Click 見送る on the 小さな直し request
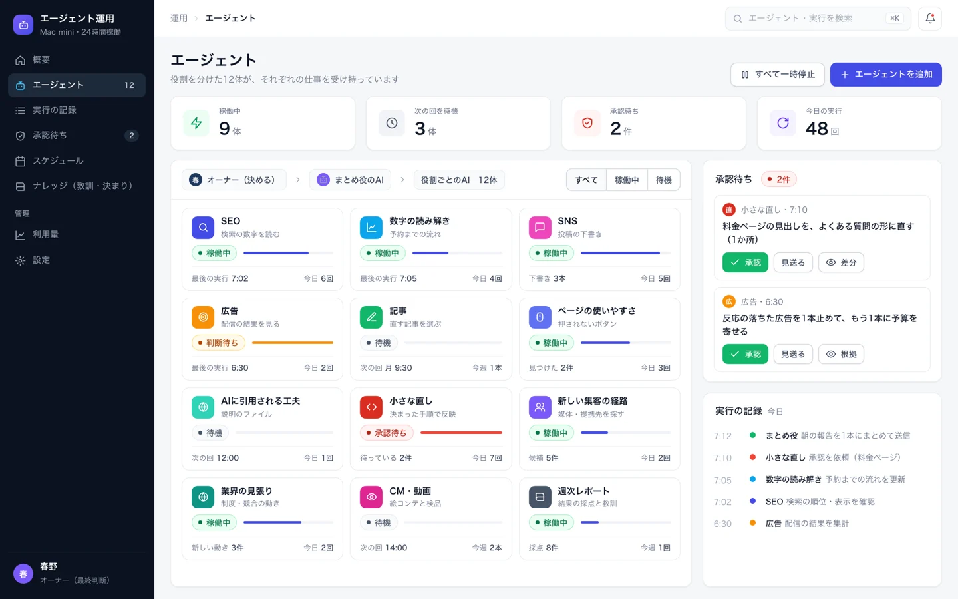 (x=793, y=262)
